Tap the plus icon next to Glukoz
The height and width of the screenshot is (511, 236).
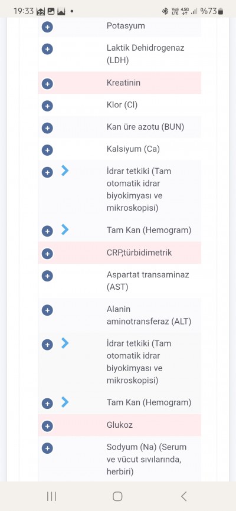pyautogui.click(x=47, y=426)
